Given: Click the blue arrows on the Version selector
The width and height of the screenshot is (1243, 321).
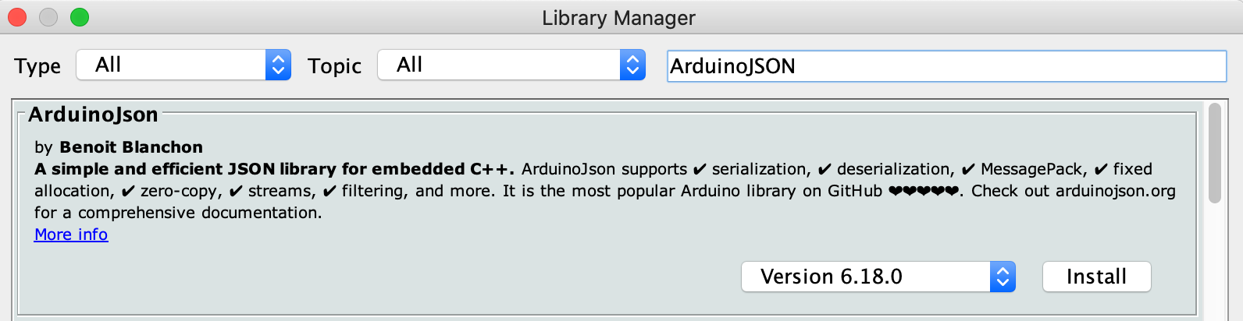Looking at the screenshot, I should pyautogui.click(x=1003, y=277).
